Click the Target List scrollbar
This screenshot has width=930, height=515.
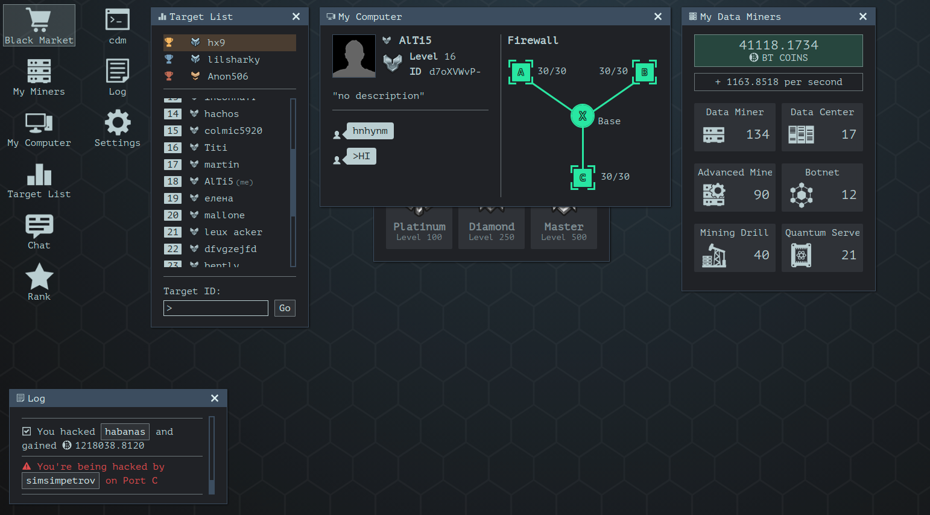pos(293,181)
